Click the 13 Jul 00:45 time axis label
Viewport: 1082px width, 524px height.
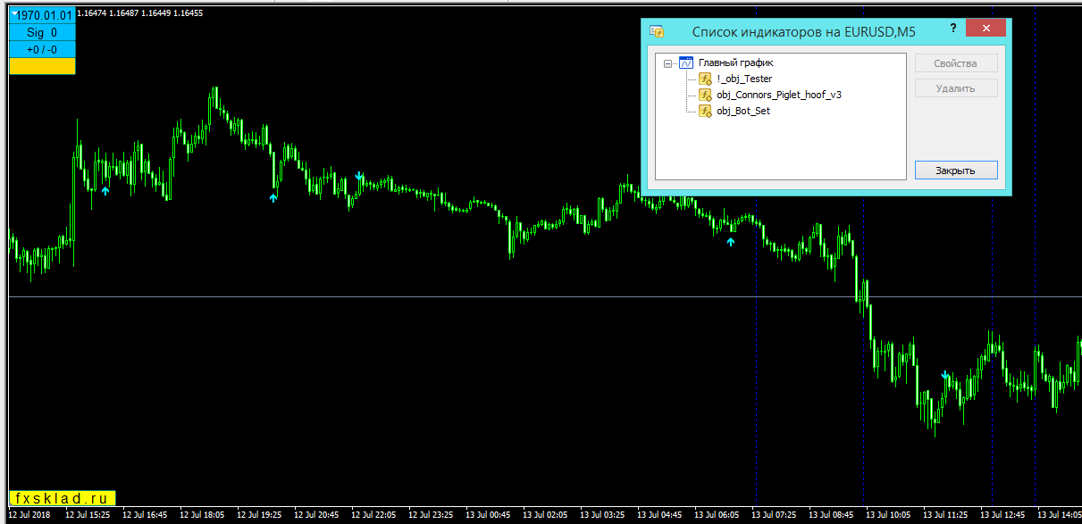coord(488,515)
